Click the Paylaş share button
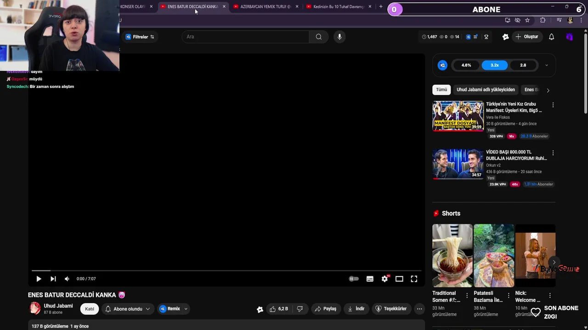588x330 pixels. pyautogui.click(x=325, y=309)
